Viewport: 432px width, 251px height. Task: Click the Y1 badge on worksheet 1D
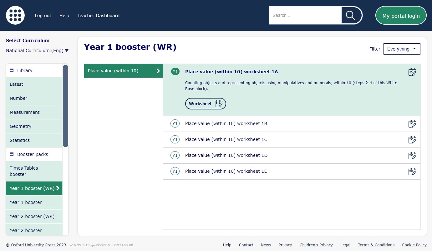[175, 155]
